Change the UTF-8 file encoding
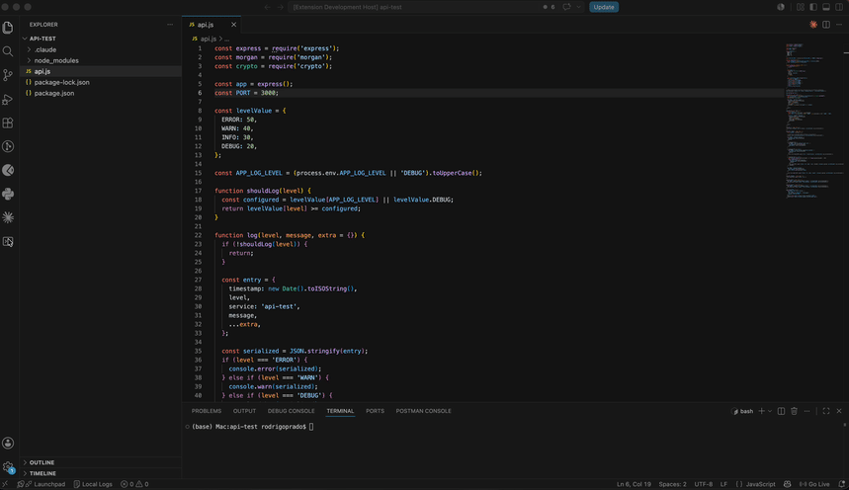The width and height of the screenshot is (849, 490). 704,484
